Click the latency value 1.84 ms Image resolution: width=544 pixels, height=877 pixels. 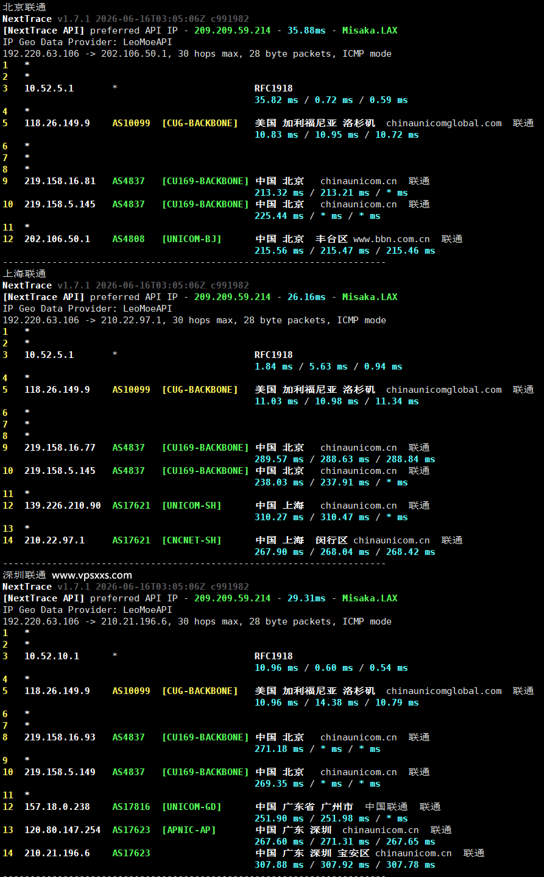coord(274,367)
